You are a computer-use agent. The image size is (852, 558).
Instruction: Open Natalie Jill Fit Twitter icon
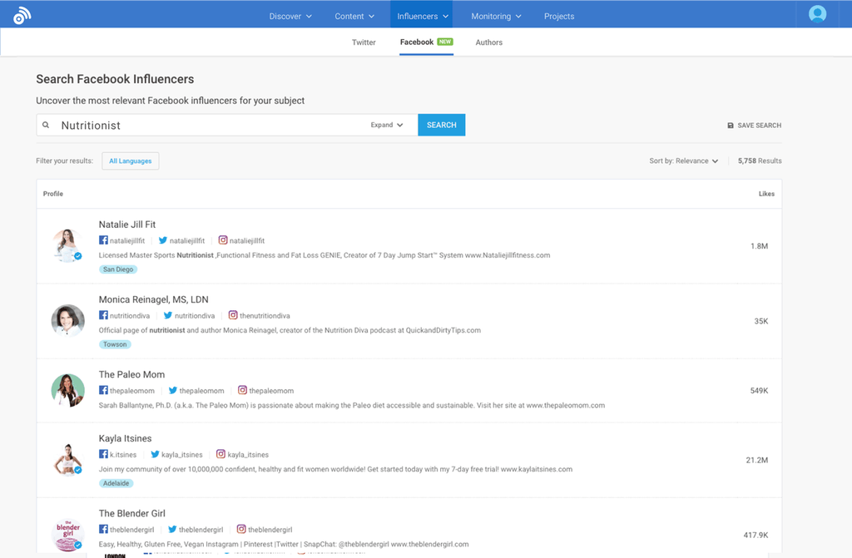163,240
